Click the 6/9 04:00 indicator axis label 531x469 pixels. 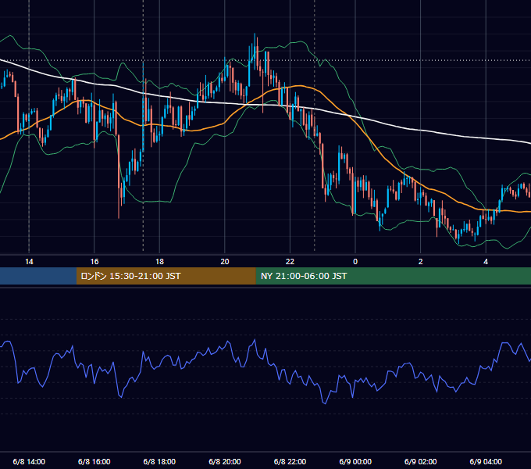pos(486,461)
